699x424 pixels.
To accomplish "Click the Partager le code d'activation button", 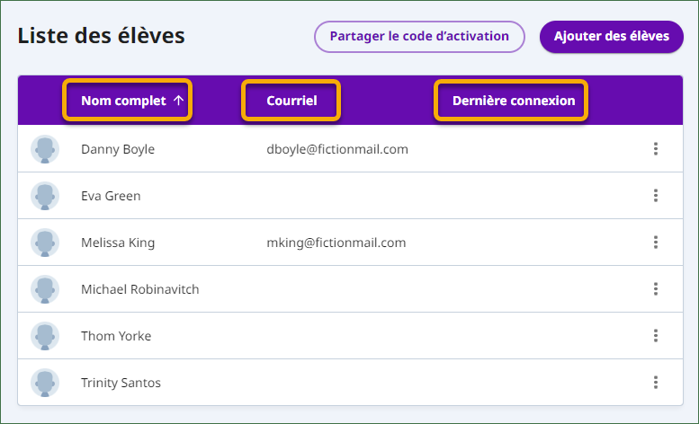I will tap(419, 37).
